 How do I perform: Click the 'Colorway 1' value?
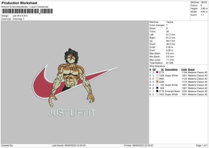[x=18, y=19]
